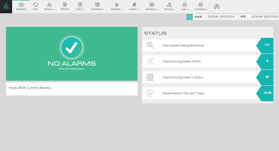Open the Whitelist checklist icon
279x151 pixels.
[65, 5]
